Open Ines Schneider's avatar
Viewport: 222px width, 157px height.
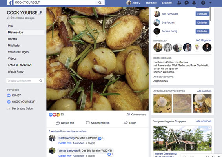click(x=157, y=14)
